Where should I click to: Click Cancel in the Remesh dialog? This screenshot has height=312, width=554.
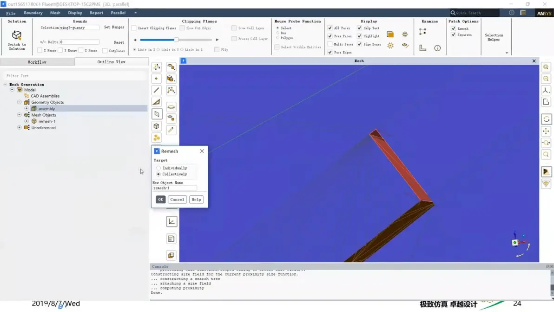(177, 199)
